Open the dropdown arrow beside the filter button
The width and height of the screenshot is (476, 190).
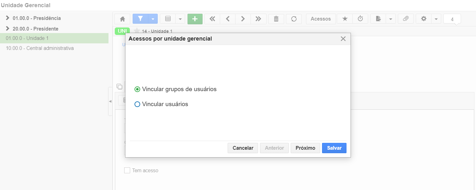[153, 19]
